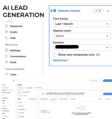This screenshot has width=112, height=119.
Task: Click the Invite Teammates button
Action: coord(108,81)
